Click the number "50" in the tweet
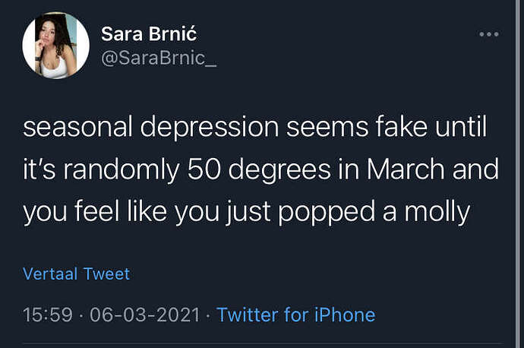 click(204, 169)
